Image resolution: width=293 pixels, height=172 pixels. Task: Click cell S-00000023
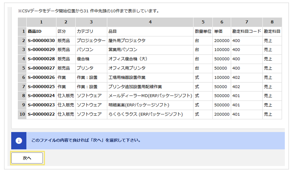point(41,105)
